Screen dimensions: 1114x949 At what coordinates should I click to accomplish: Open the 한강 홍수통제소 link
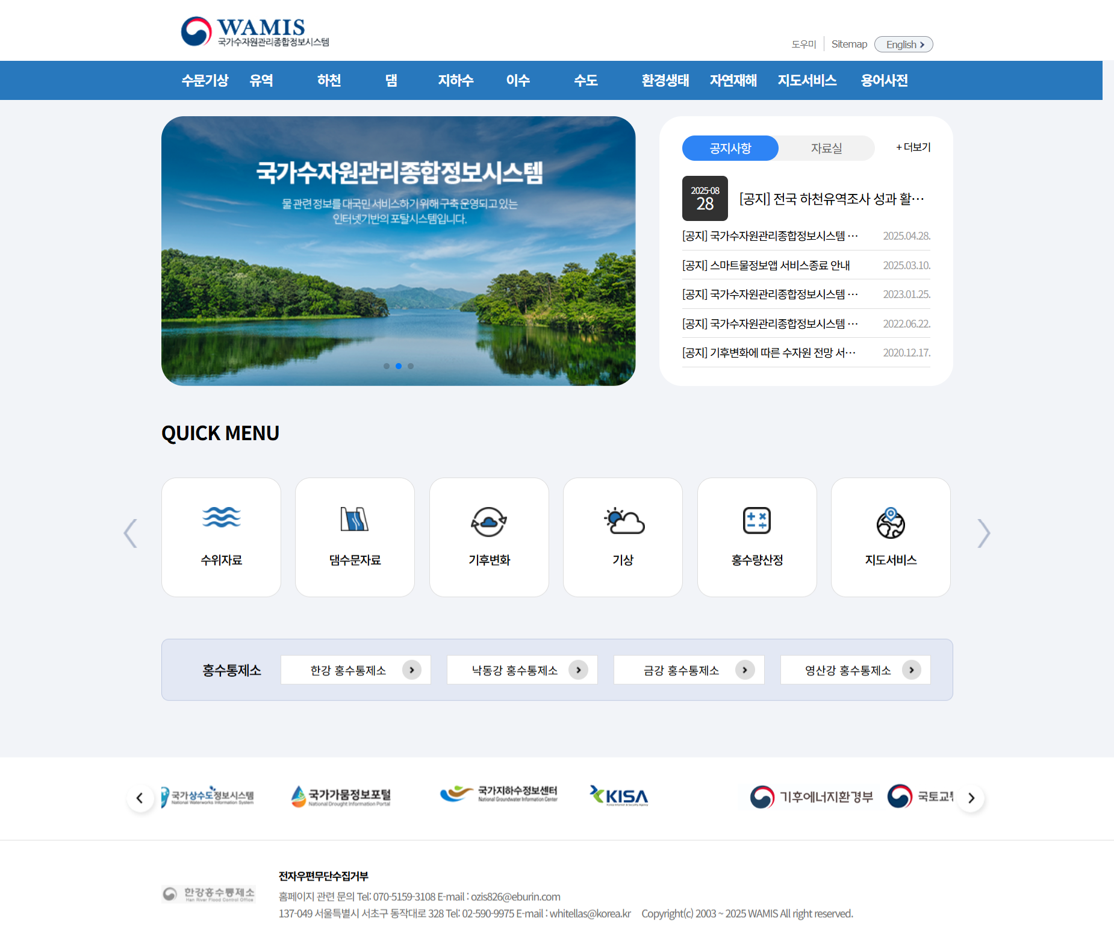[x=355, y=670]
